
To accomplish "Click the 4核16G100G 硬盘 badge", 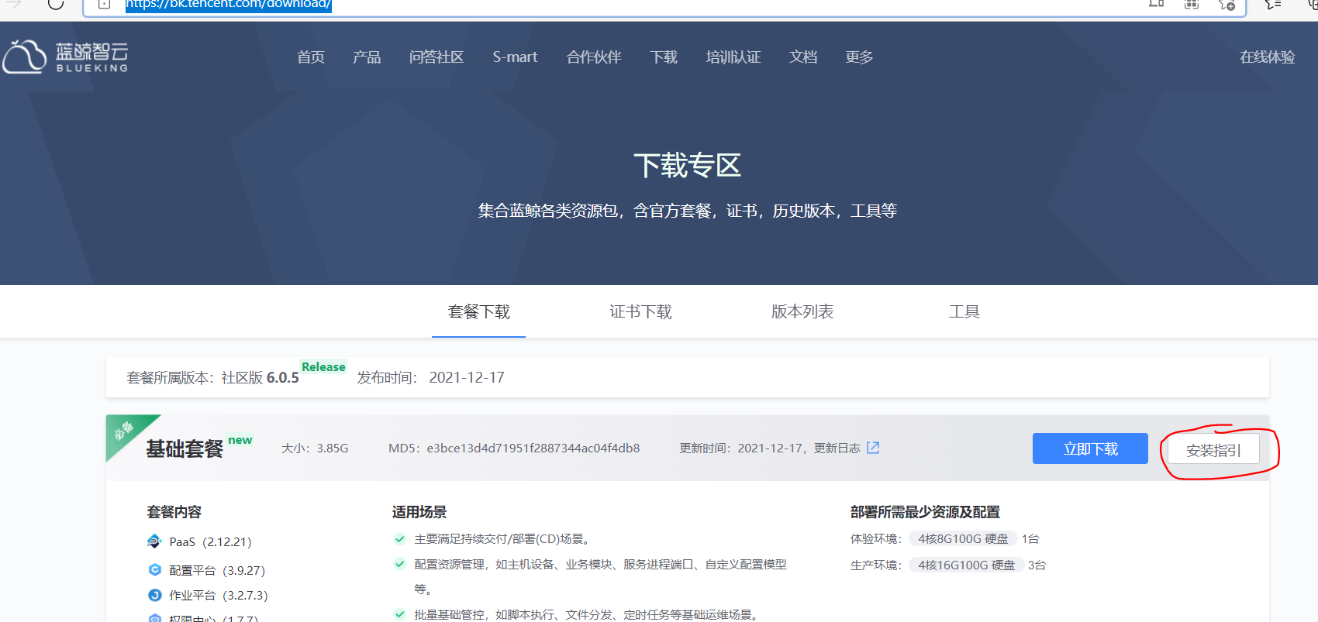I will tap(966, 565).
